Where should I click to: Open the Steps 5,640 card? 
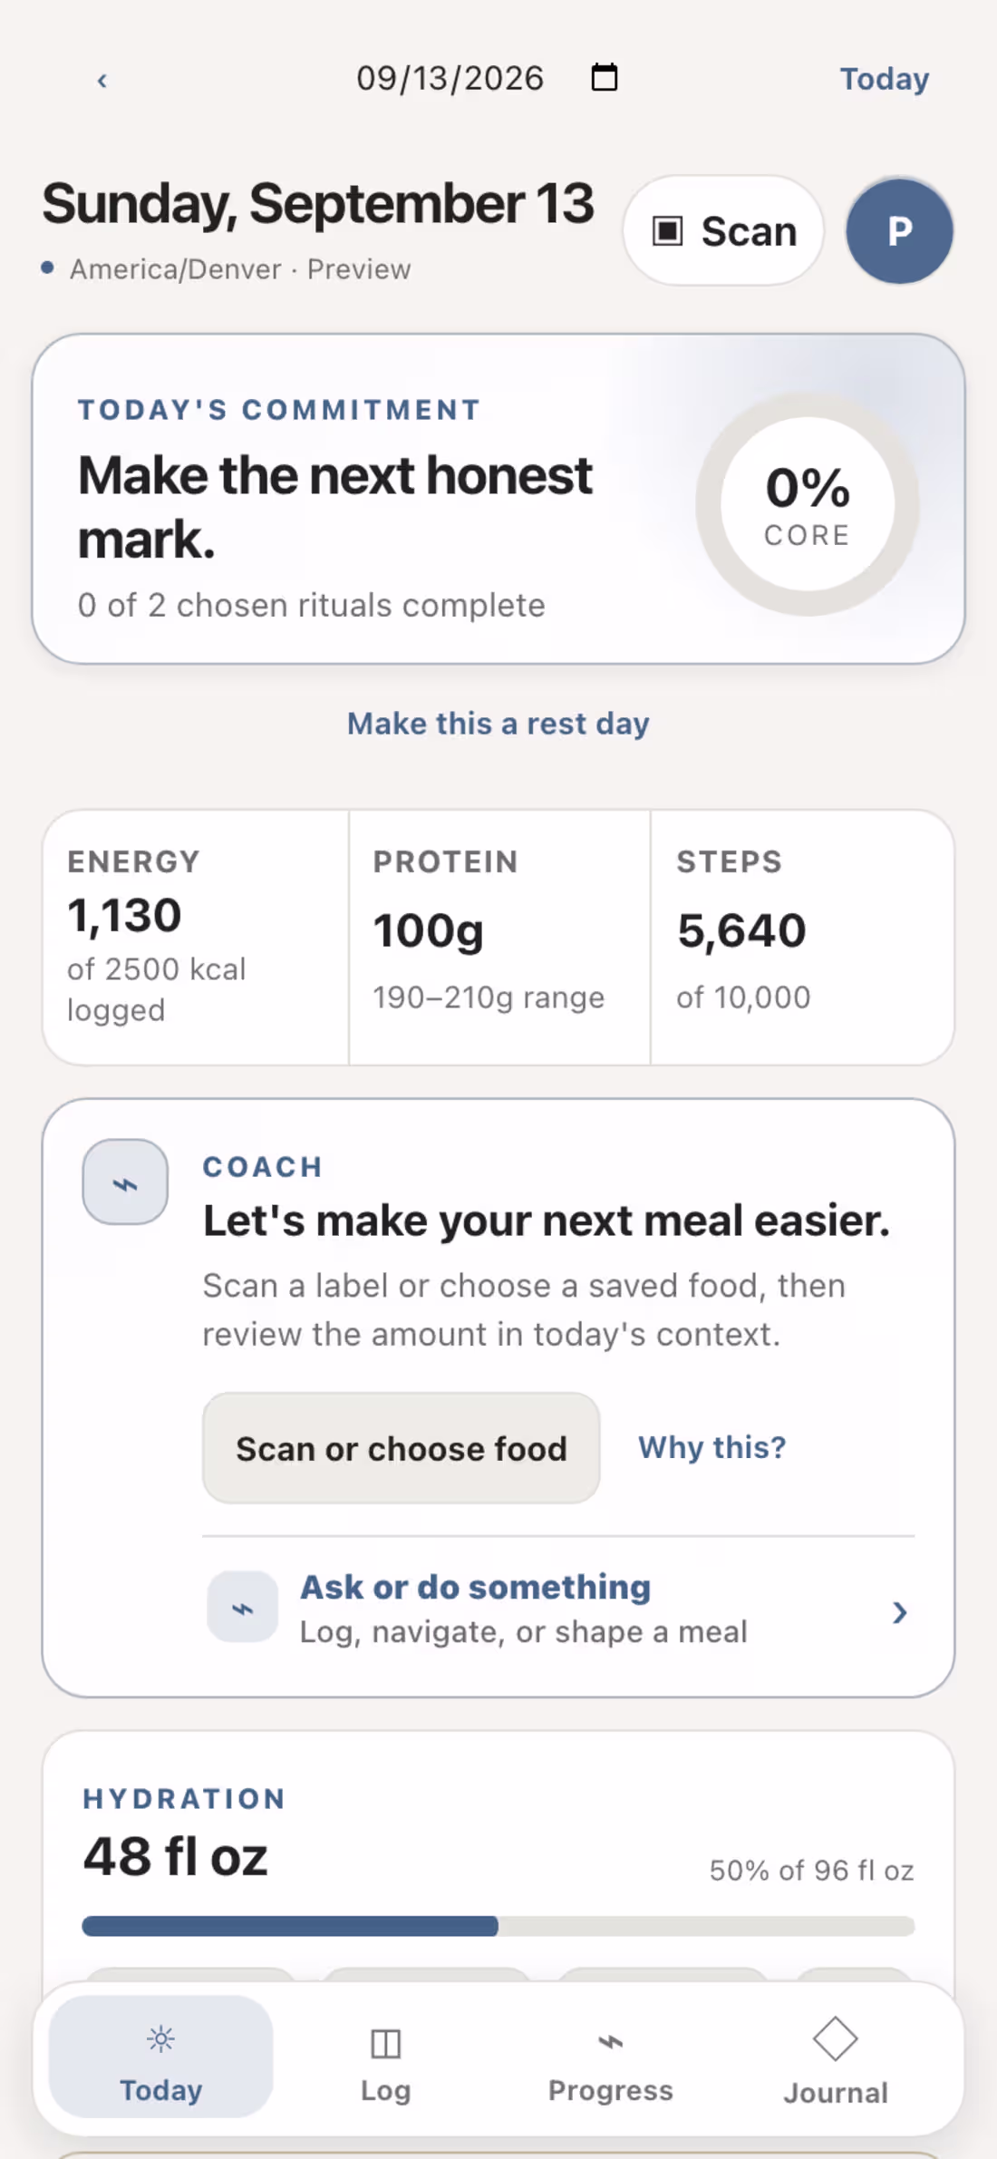pos(802,938)
